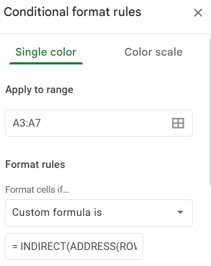Click the Format rules heading

click(35, 164)
